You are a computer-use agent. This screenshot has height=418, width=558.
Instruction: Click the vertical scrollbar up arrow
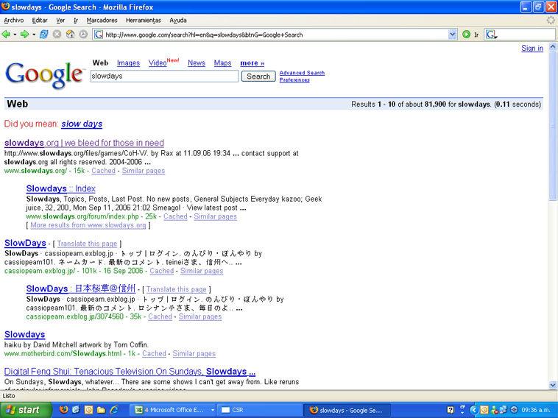tap(553, 47)
